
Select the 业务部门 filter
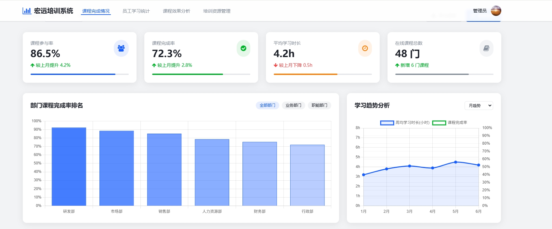[294, 105]
